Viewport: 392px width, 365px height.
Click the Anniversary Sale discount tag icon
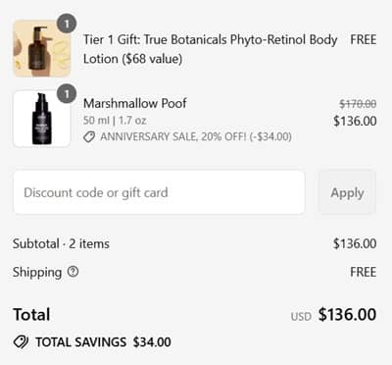click(x=89, y=136)
